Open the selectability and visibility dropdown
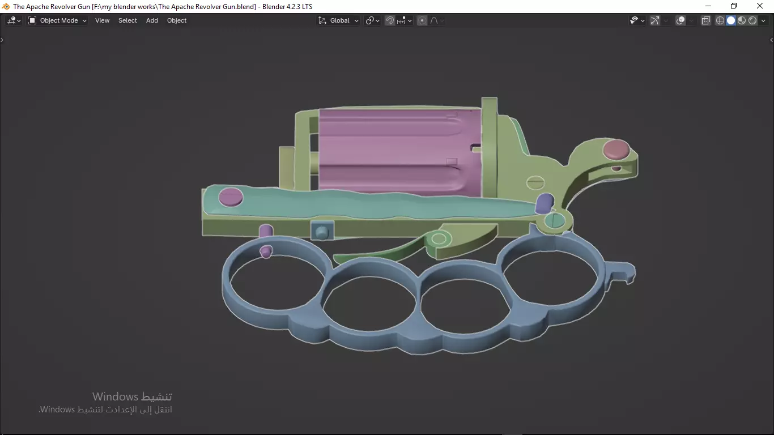This screenshot has width=774, height=435. point(637,20)
